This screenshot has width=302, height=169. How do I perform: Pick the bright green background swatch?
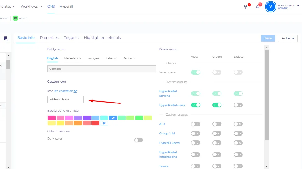pos(139,118)
